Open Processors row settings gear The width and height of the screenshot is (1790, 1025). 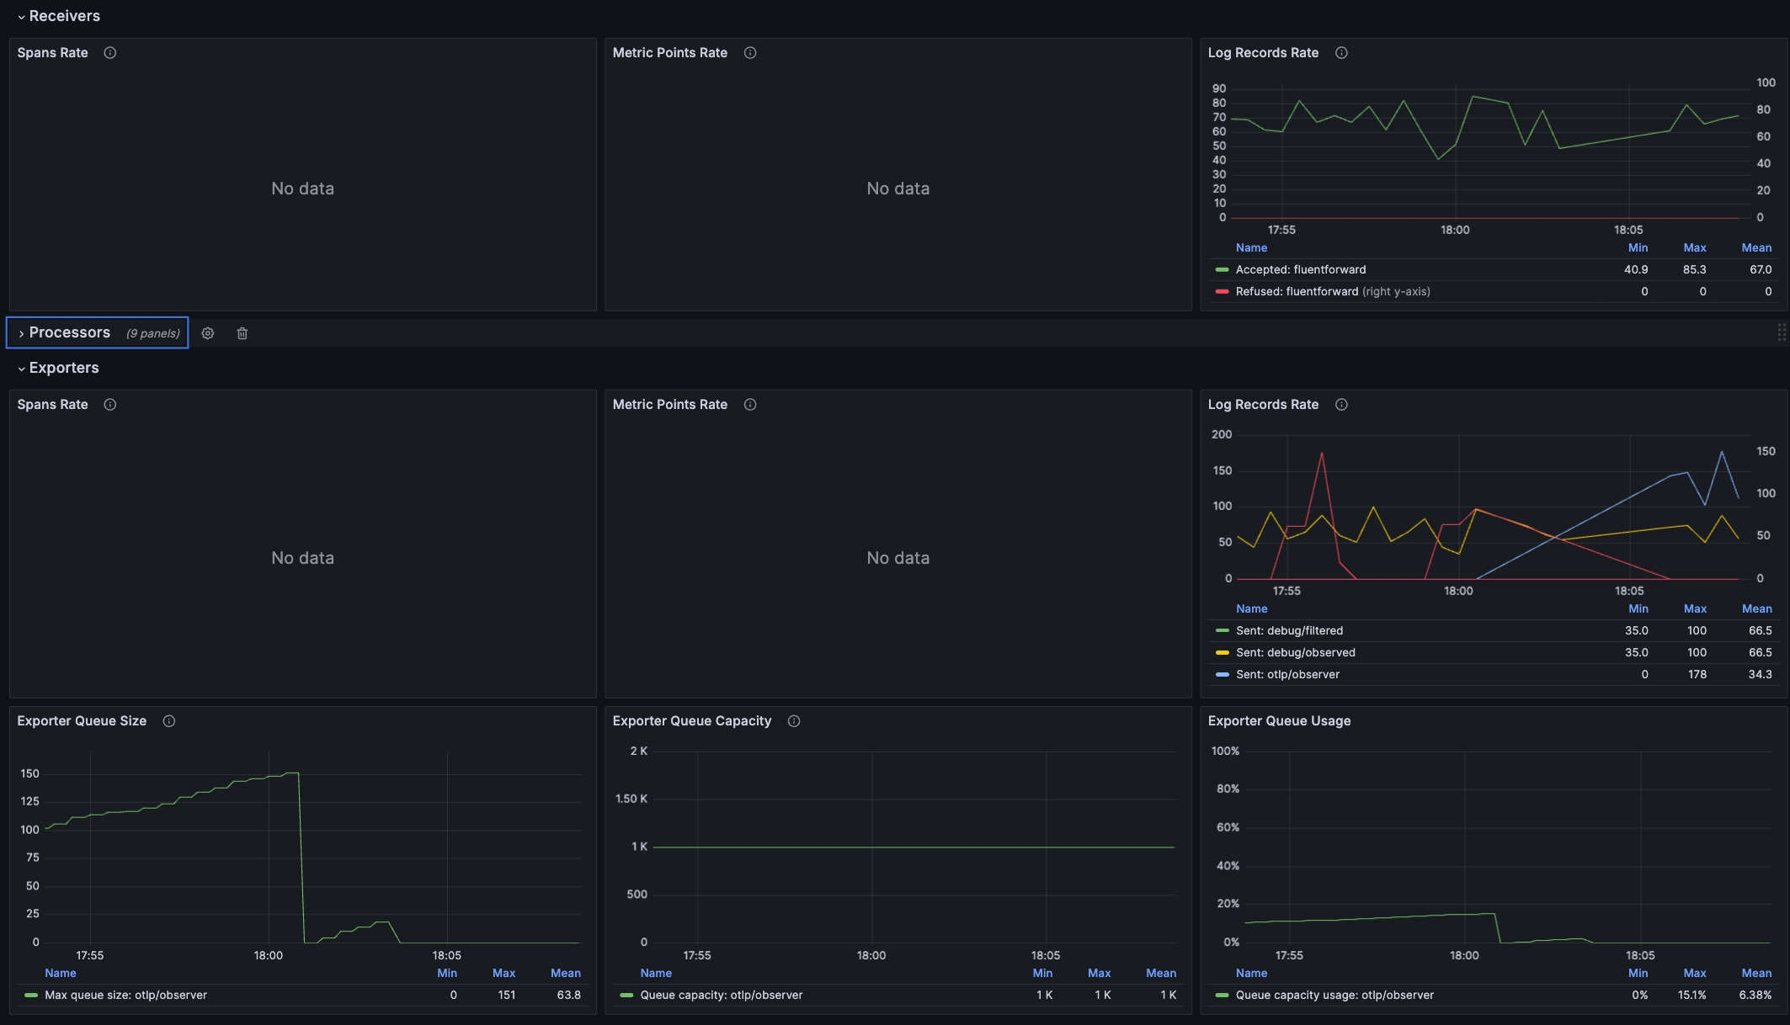pos(208,333)
